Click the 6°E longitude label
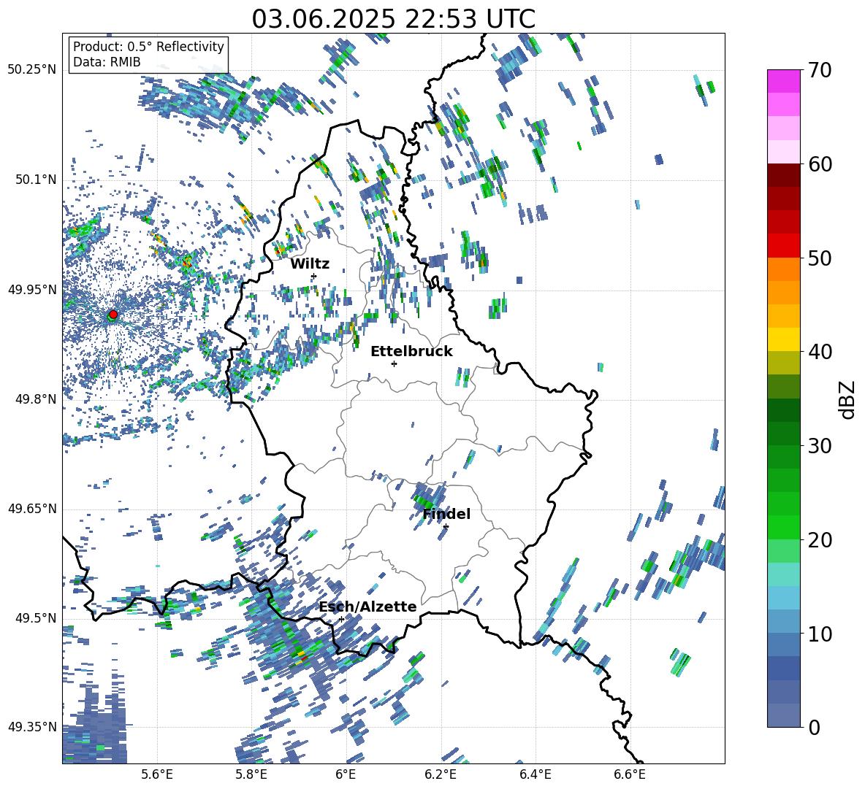Viewport: 865px width, 789px height. [x=346, y=774]
